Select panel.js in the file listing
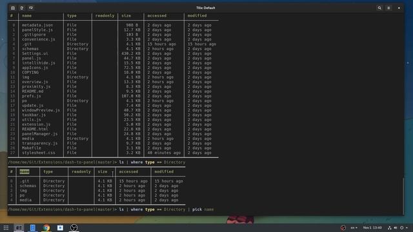Viewport: 413px width, 232px height. (x=32, y=59)
